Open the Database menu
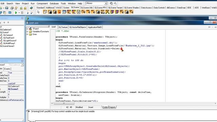 pos(54,3)
